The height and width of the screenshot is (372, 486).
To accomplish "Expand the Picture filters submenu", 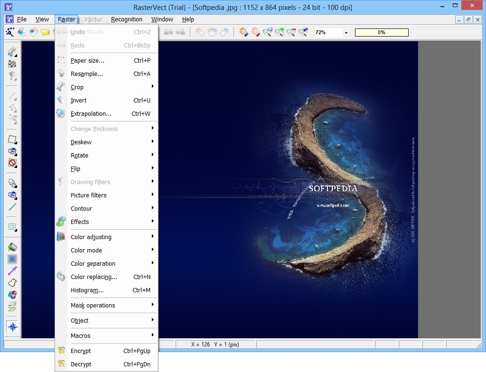I will [106, 195].
